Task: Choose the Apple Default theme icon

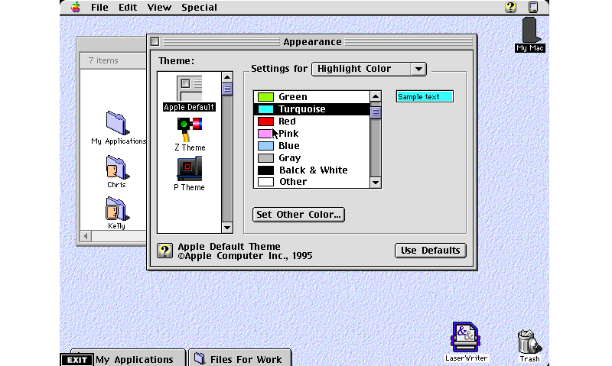Action: pos(189,94)
